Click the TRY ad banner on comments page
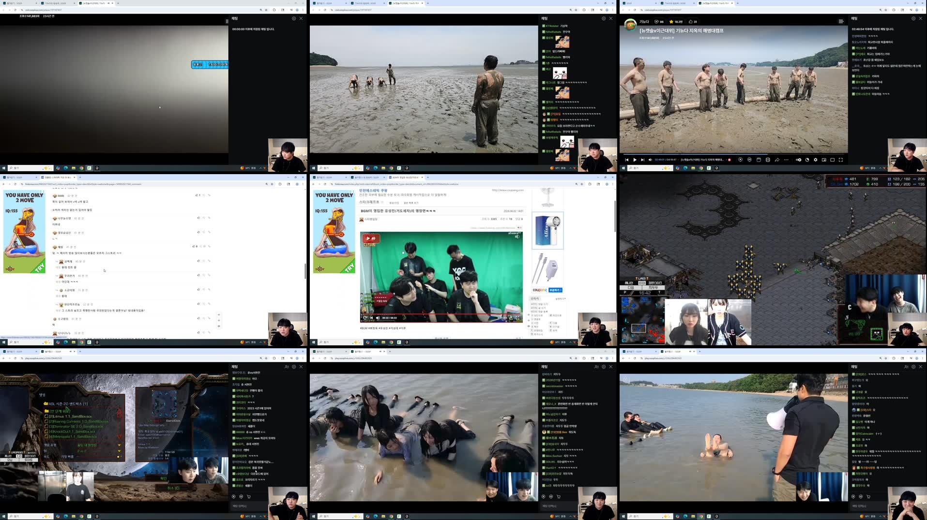The height and width of the screenshot is (520, 927). (x=24, y=232)
